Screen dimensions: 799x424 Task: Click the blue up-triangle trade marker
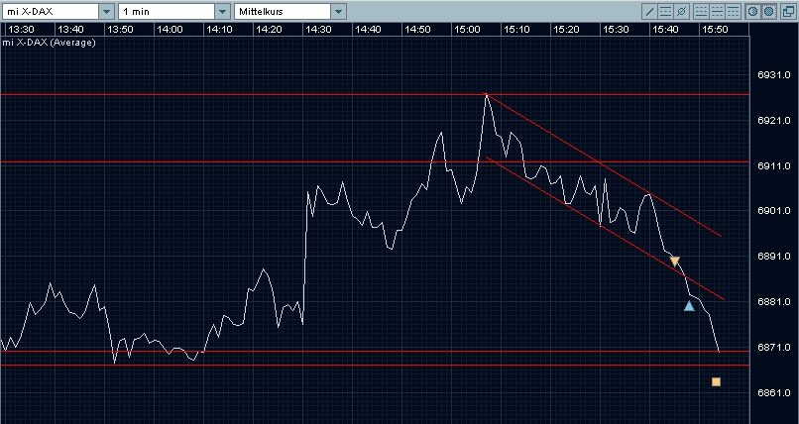click(x=689, y=305)
